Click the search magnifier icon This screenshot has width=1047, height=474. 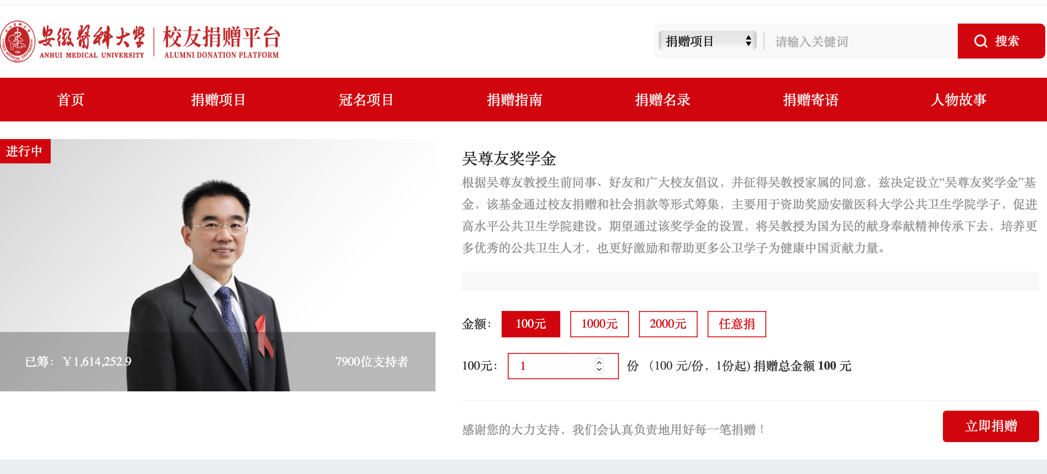(x=980, y=41)
